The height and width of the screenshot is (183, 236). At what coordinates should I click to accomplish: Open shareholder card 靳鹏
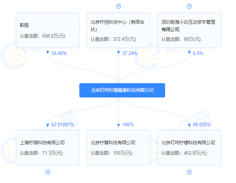48,30
